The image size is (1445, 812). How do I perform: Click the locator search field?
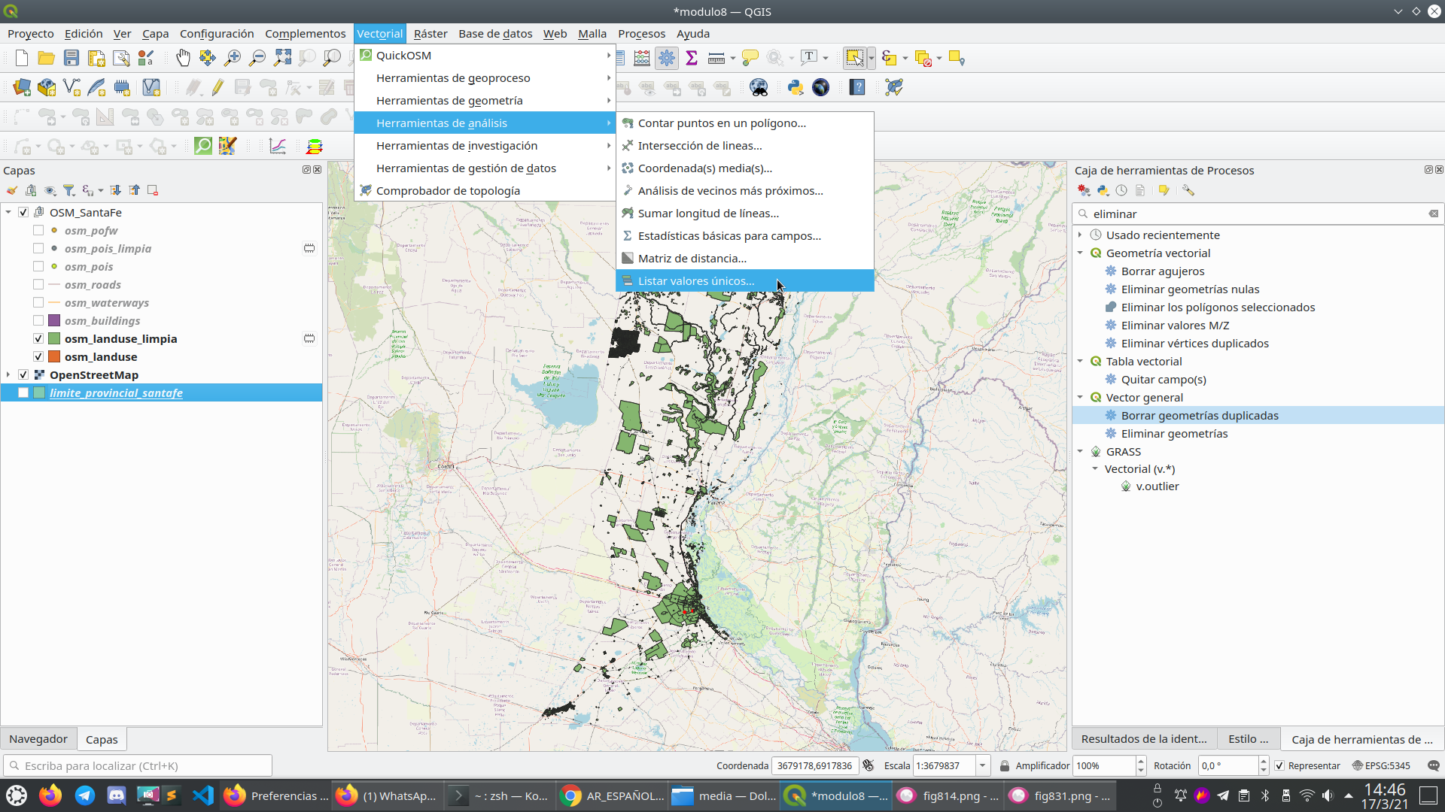pos(138,765)
